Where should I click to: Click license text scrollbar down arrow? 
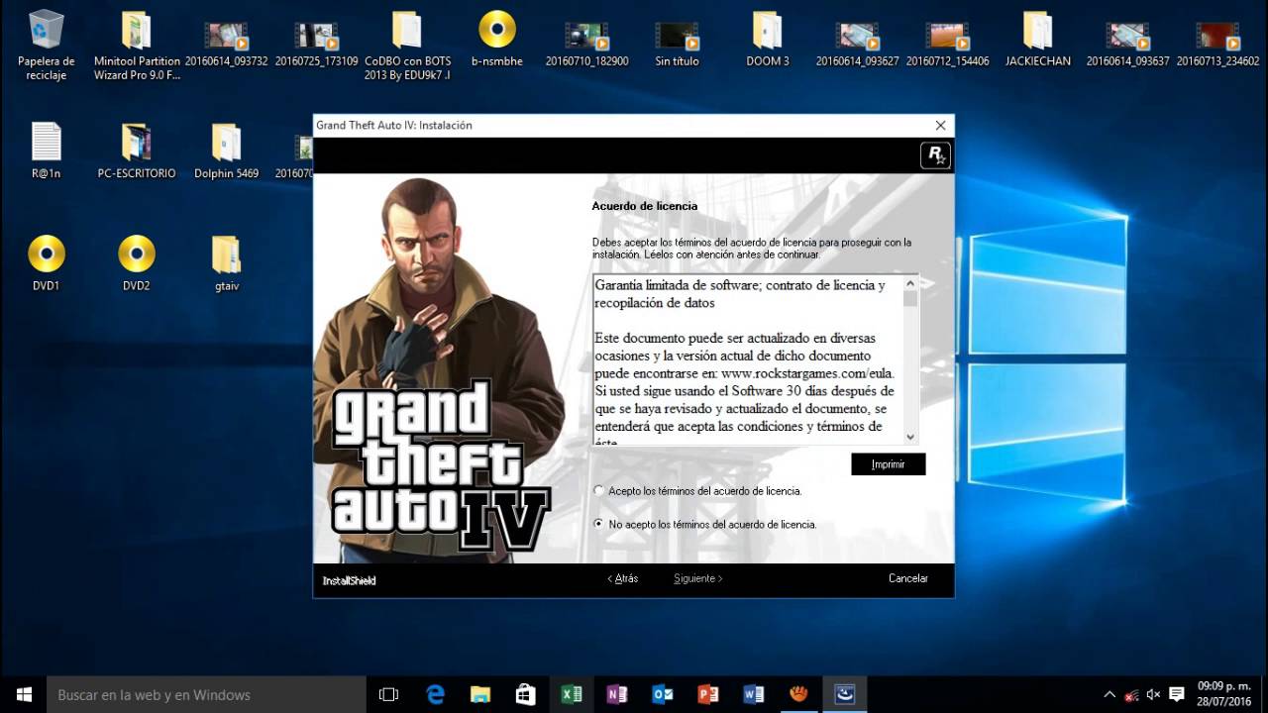(910, 436)
